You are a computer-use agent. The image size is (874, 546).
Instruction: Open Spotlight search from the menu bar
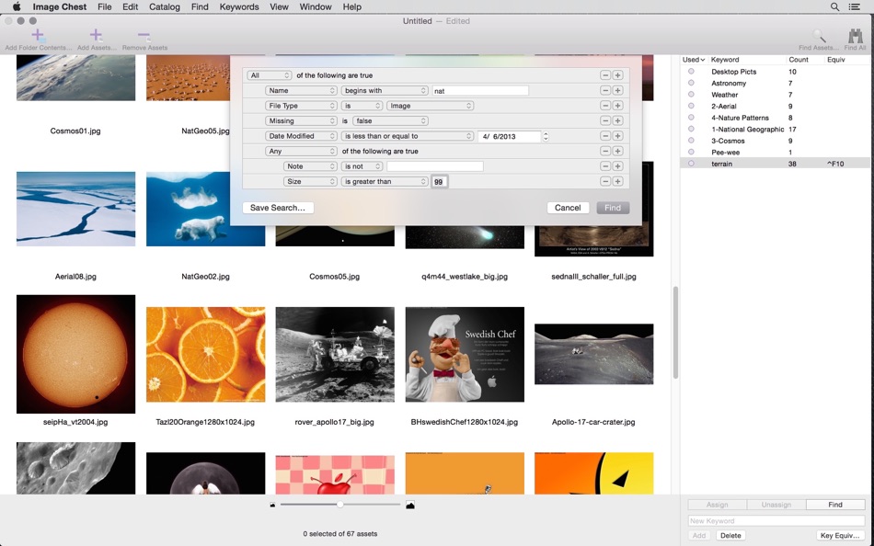pyautogui.click(x=834, y=6)
